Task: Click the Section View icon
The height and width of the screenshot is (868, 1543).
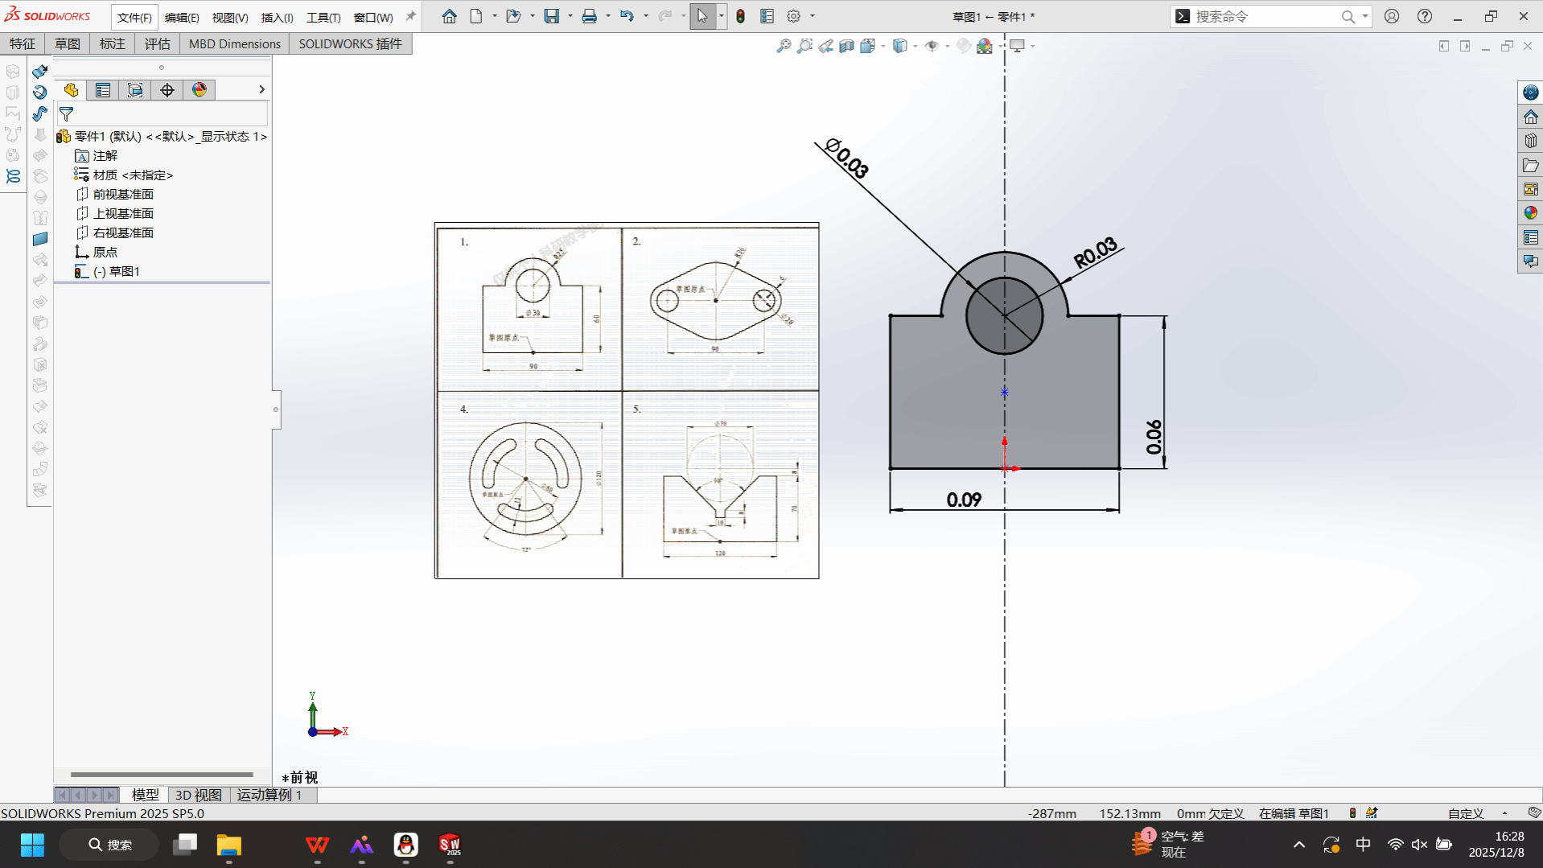Action: pos(846,47)
